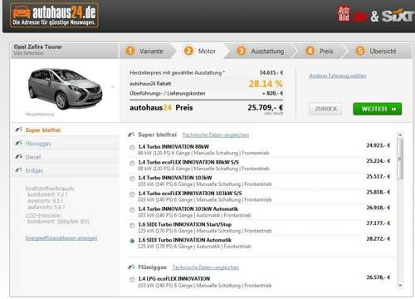Click step 5 Übersicht number badge
415x299 pixels.
pyautogui.click(x=360, y=51)
